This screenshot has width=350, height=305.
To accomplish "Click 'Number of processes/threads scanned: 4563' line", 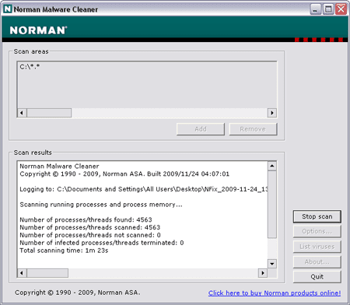I will click(90, 227).
